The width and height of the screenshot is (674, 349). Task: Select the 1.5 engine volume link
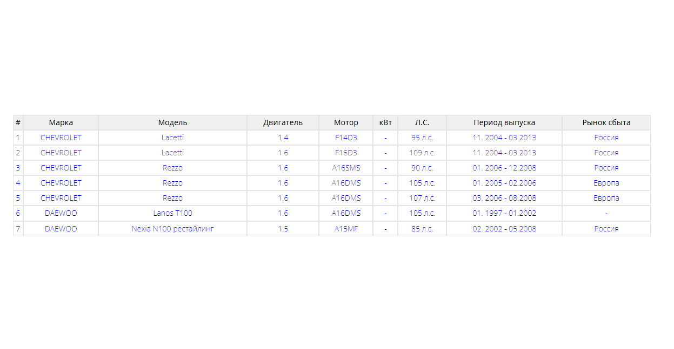(x=283, y=229)
